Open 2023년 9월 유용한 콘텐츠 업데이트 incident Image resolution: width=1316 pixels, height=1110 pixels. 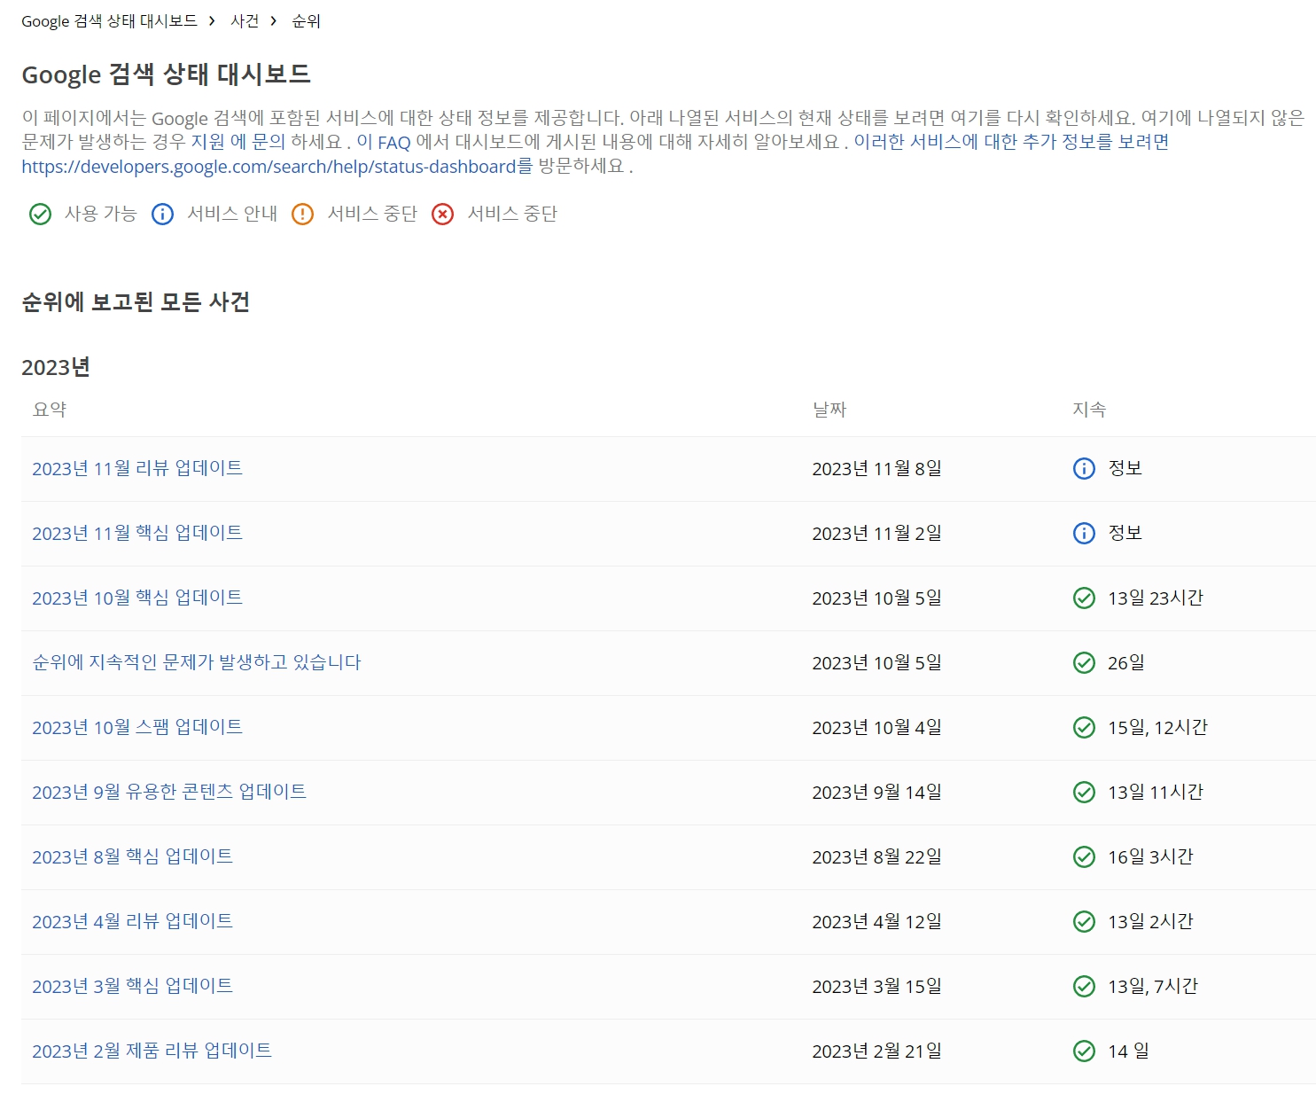169,792
